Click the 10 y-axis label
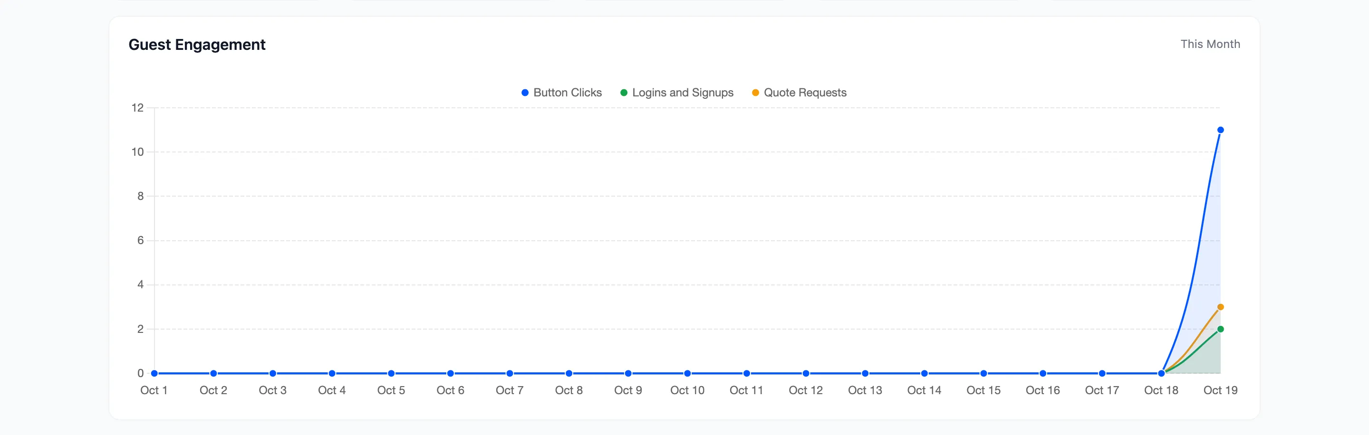The image size is (1369, 435). click(138, 152)
